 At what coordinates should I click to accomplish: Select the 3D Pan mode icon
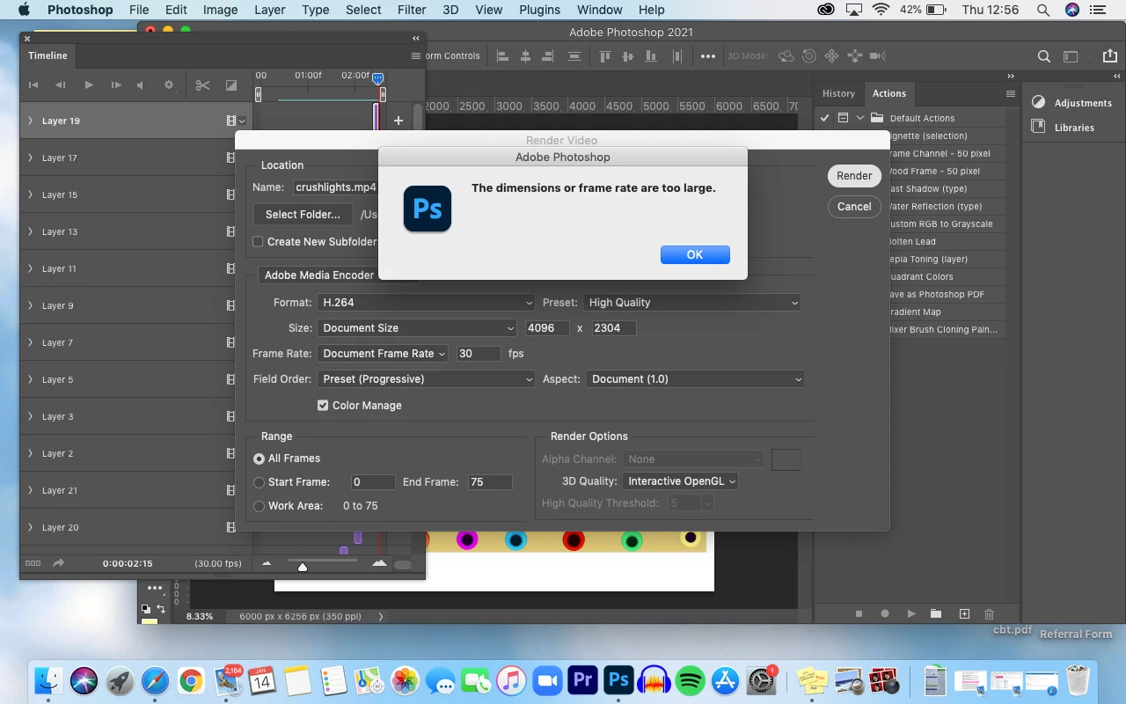832,55
